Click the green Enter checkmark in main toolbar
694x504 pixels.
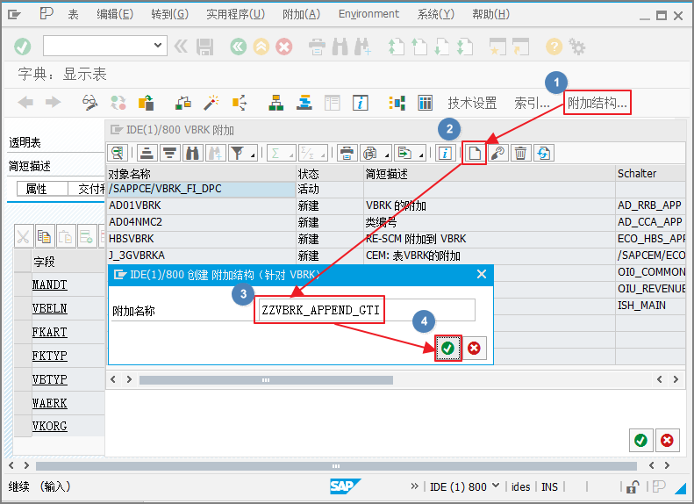click(22, 46)
